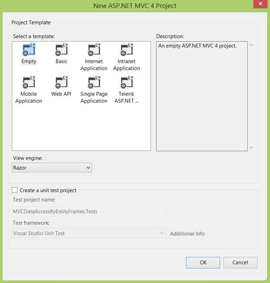Image resolution: width=270 pixels, height=283 pixels.
Task: Select the Empty project template icon
Action: click(29, 49)
